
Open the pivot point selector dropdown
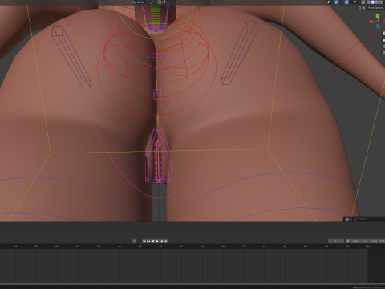coord(153,2)
